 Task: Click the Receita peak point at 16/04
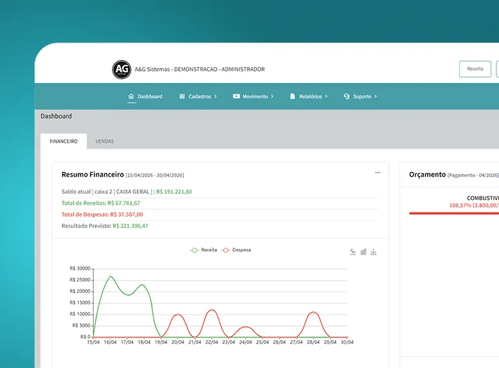click(110, 276)
